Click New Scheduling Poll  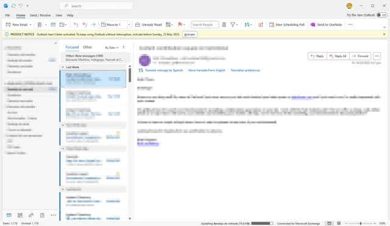coord(287,24)
